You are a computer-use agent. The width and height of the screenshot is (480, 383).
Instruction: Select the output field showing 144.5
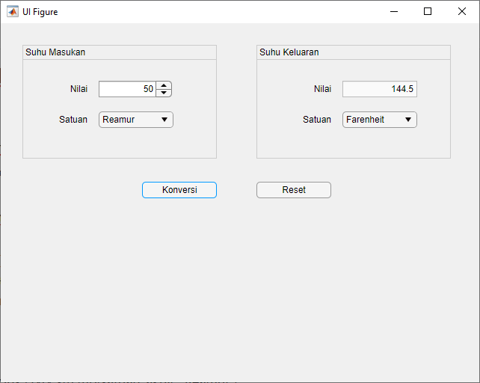pyautogui.click(x=379, y=89)
